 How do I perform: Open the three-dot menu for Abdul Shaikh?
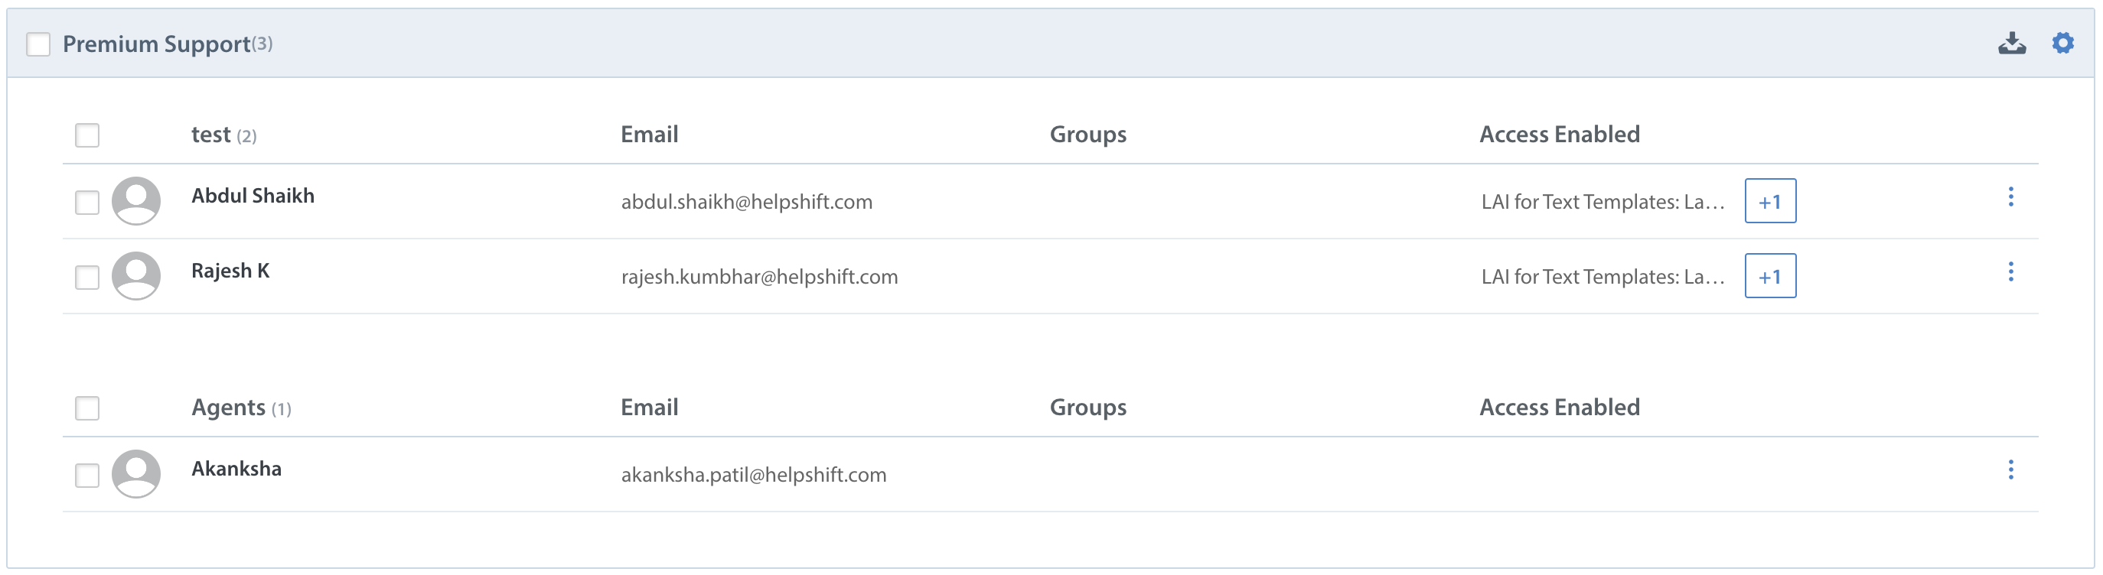[2010, 197]
